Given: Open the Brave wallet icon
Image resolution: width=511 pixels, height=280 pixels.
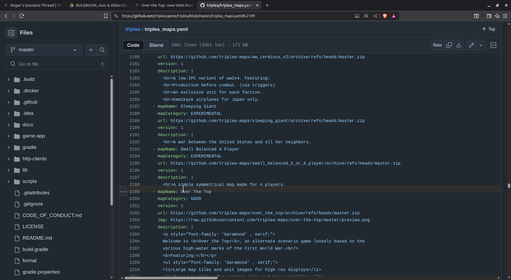Looking at the screenshot, I should pyautogui.click(x=489, y=16).
